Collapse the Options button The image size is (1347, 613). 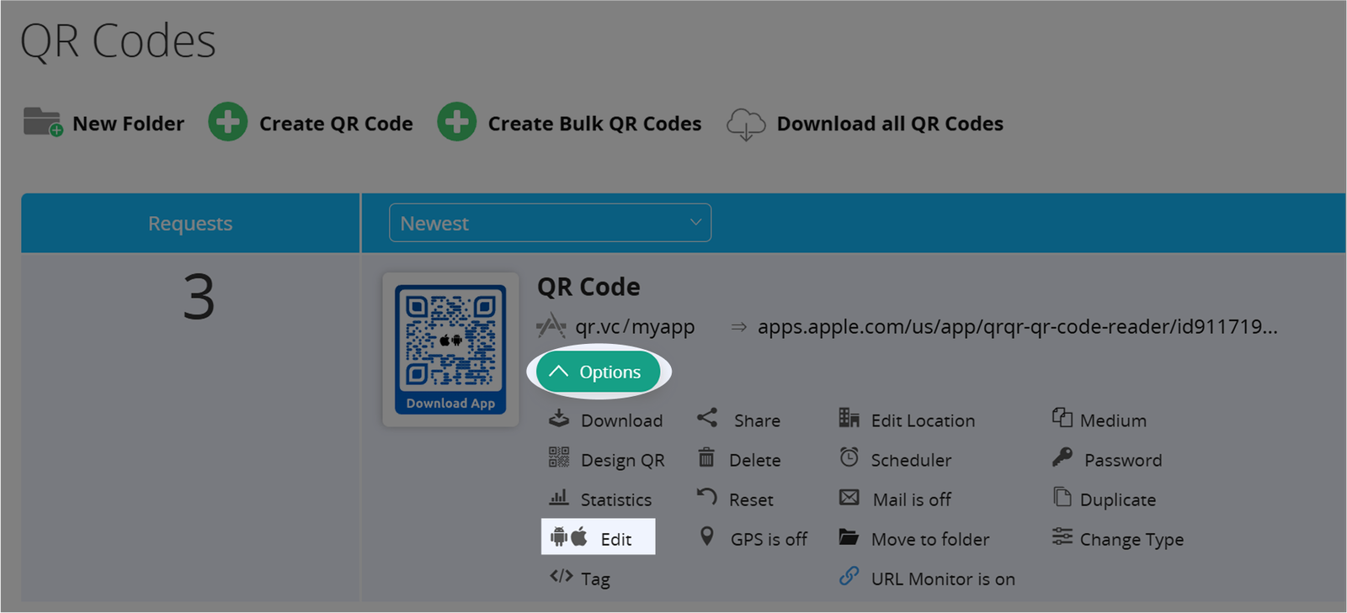pyautogui.click(x=599, y=372)
